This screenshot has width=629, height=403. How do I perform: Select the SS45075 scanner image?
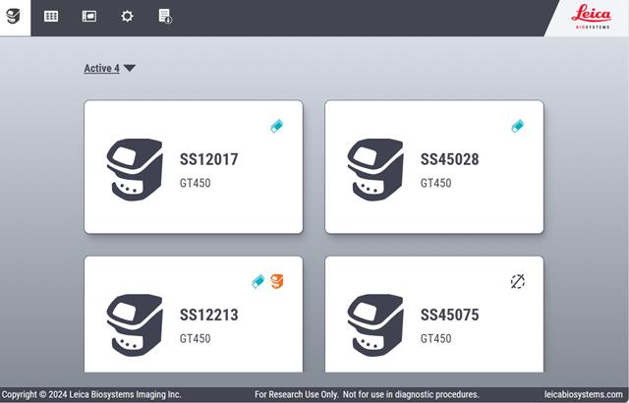pos(375,325)
